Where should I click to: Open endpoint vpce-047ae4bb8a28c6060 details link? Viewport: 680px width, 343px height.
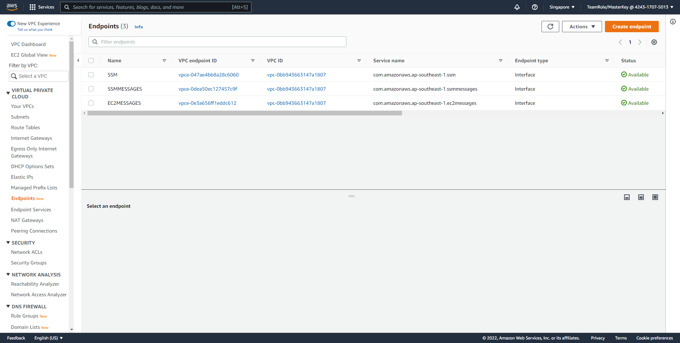pyautogui.click(x=209, y=75)
